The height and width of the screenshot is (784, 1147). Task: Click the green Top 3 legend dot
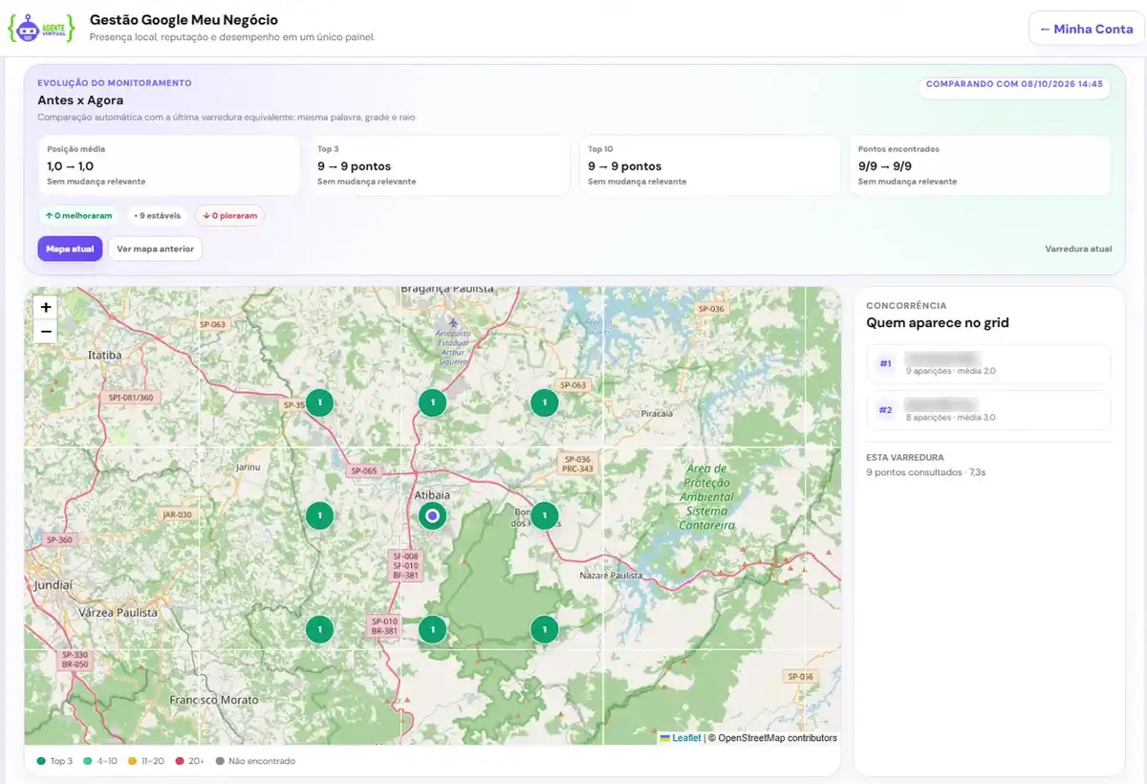pyautogui.click(x=40, y=761)
